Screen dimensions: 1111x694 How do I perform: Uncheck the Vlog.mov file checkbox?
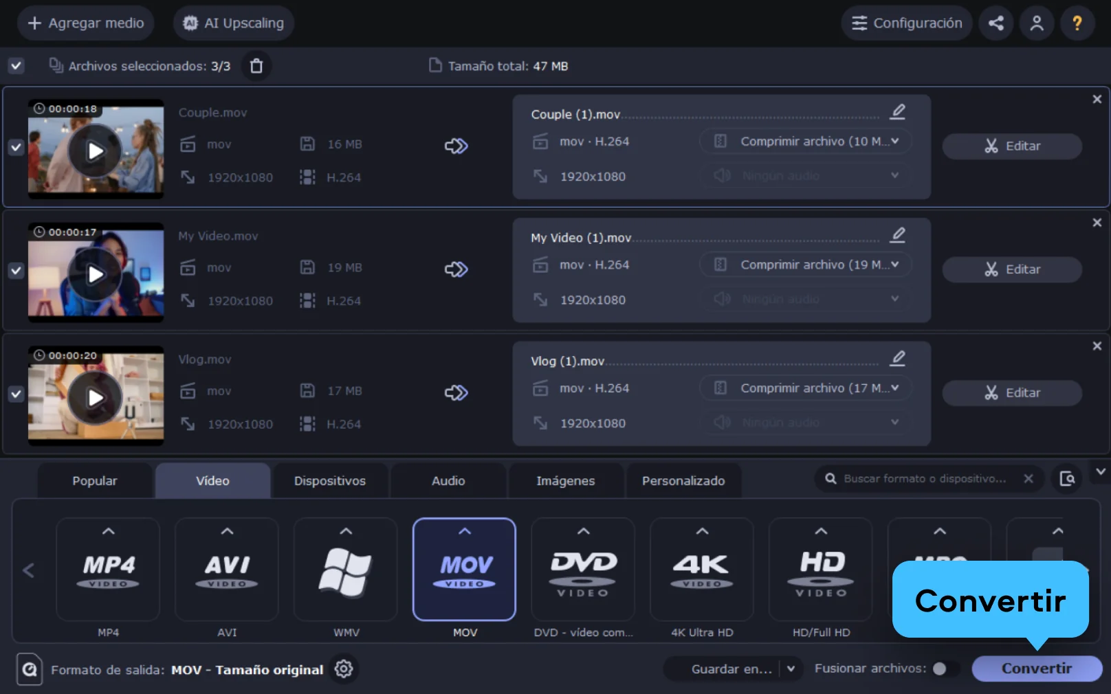(16, 394)
